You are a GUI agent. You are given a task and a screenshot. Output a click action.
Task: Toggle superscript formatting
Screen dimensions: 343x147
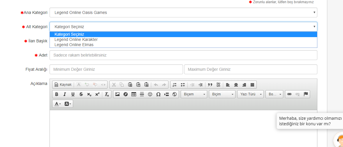click(98, 94)
